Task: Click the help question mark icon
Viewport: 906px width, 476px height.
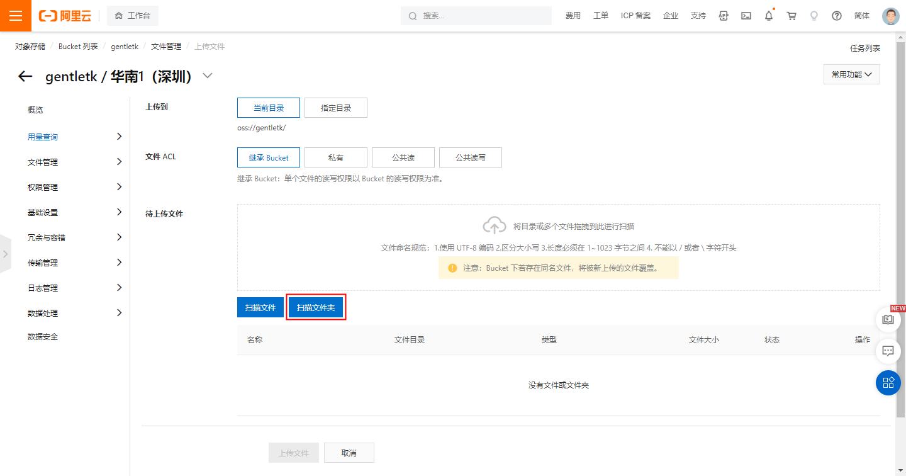Action: tap(836, 16)
